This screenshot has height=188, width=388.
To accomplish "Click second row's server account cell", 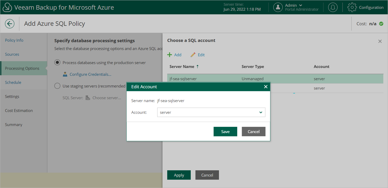I will tap(319, 88).
